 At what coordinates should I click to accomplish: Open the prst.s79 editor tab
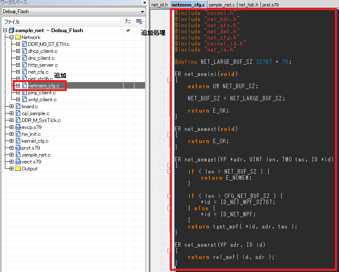(270, 4)
